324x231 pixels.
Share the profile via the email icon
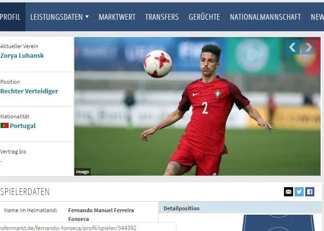point(288,192)
